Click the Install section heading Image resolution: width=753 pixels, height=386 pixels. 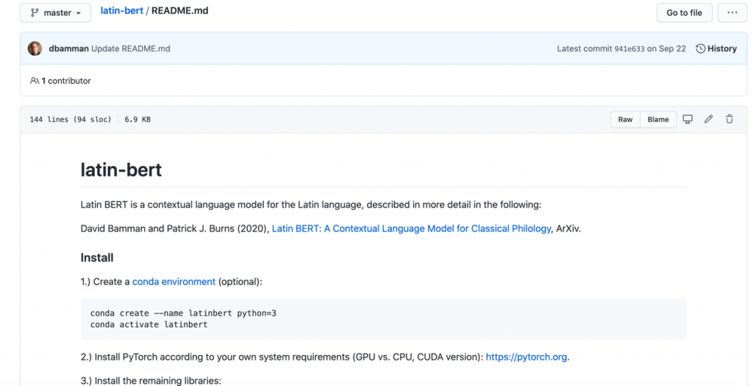pos(97,258)
